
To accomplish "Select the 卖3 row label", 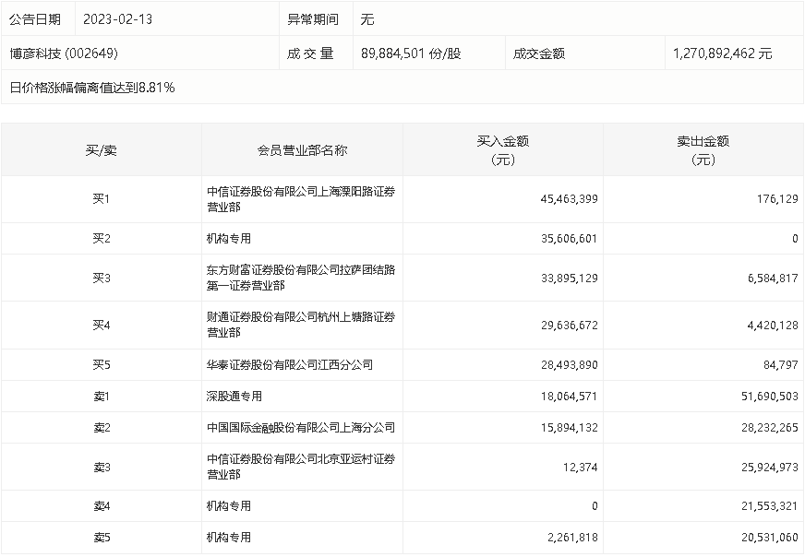I will 102,468.
